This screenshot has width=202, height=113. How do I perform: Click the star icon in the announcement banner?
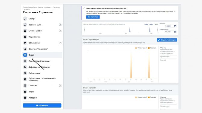point(84,8)
